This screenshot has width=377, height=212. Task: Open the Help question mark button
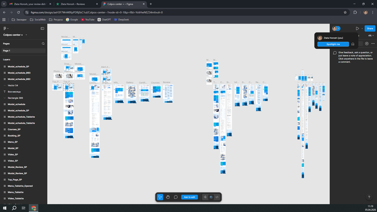coord(369,197)
